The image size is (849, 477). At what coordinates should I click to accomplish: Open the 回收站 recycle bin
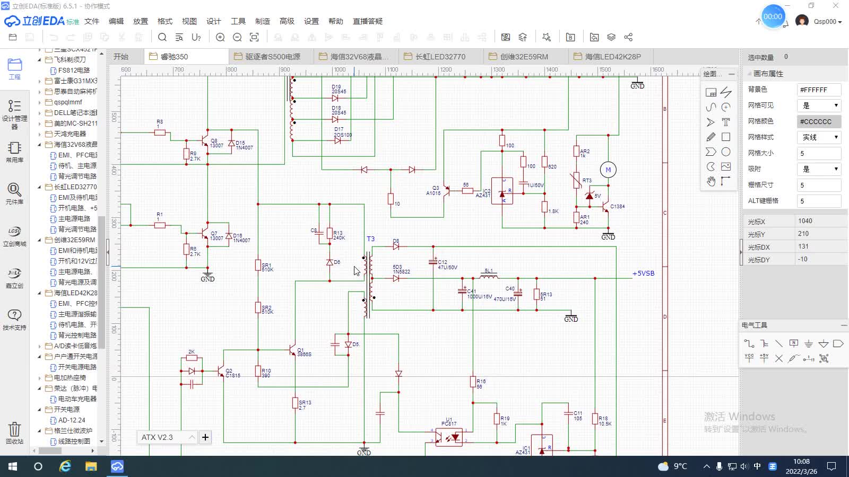coord(14,432)
